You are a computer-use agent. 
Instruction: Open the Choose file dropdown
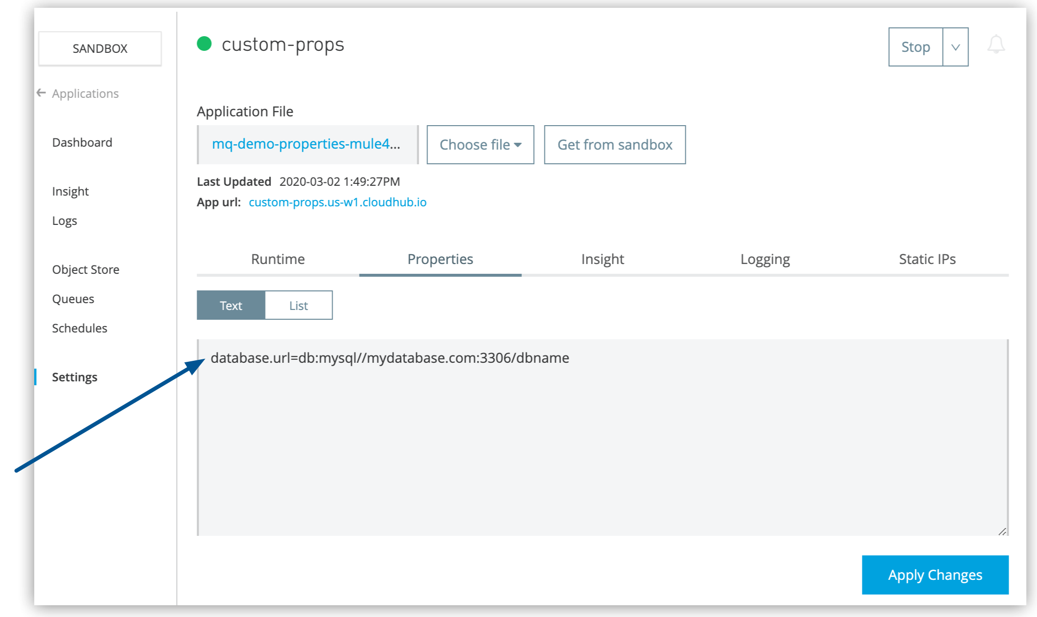point(480,144)
